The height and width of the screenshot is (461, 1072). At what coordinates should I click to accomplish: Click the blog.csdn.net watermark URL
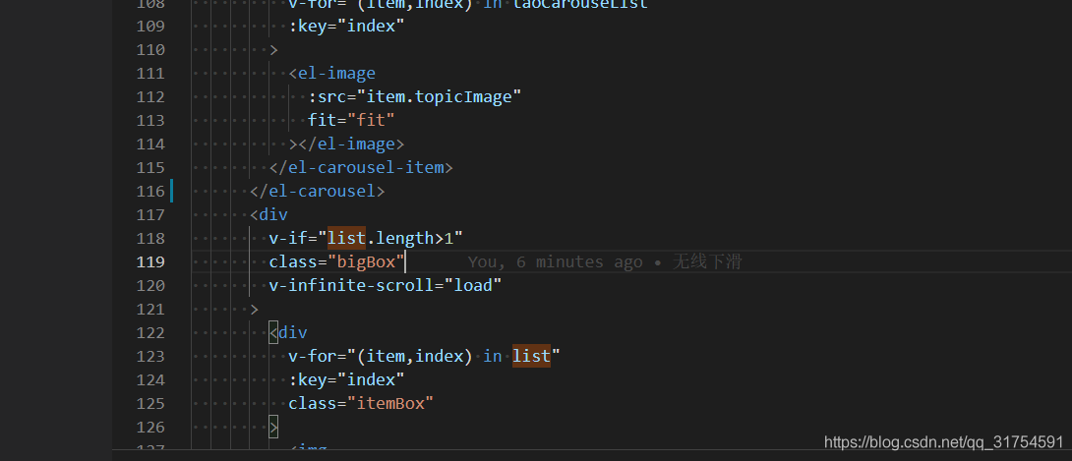942,442
